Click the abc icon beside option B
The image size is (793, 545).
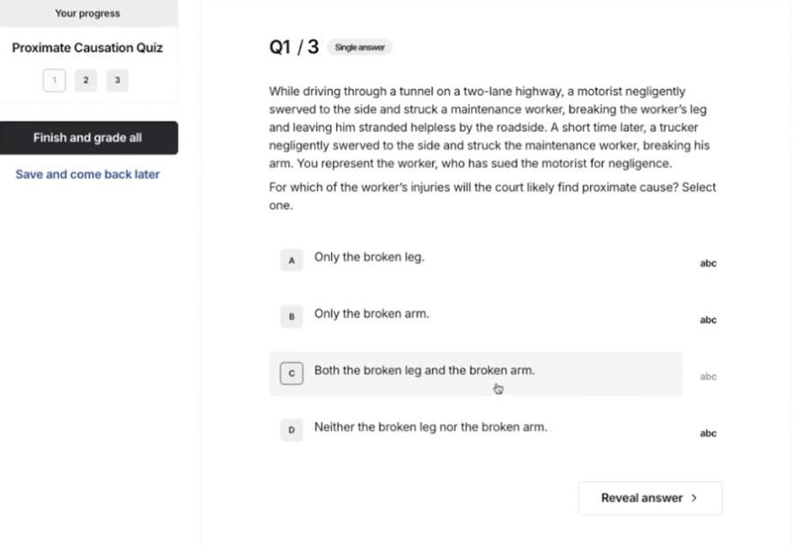[708, 320]
